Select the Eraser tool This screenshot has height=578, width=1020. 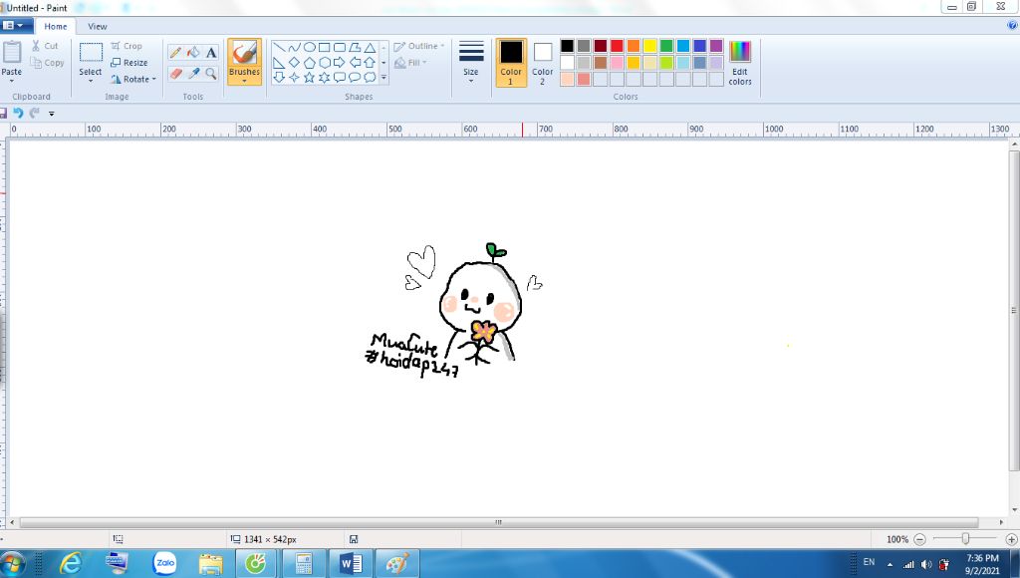[x=175, y=74]
